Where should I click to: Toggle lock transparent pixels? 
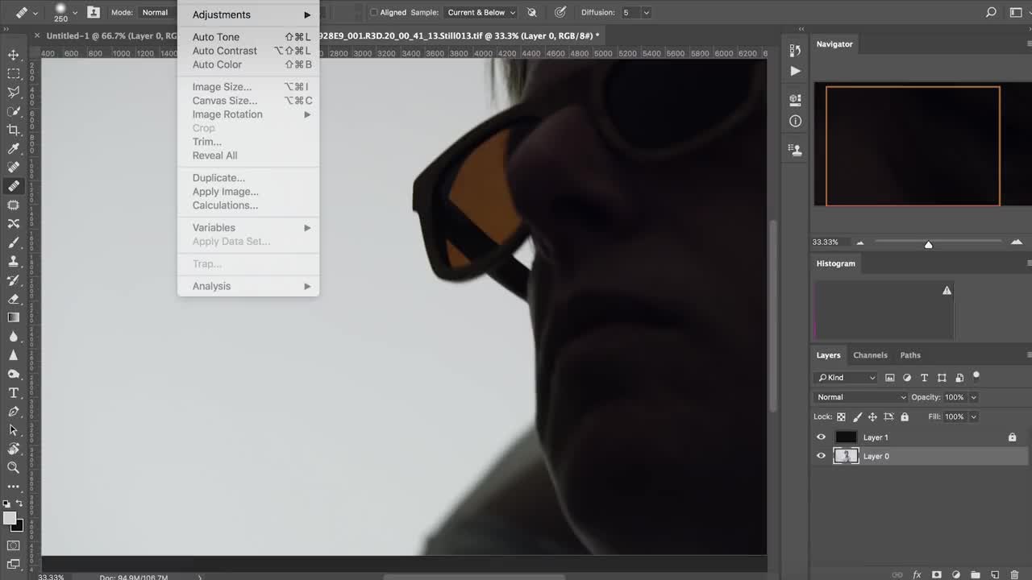(x=841, y=417)
